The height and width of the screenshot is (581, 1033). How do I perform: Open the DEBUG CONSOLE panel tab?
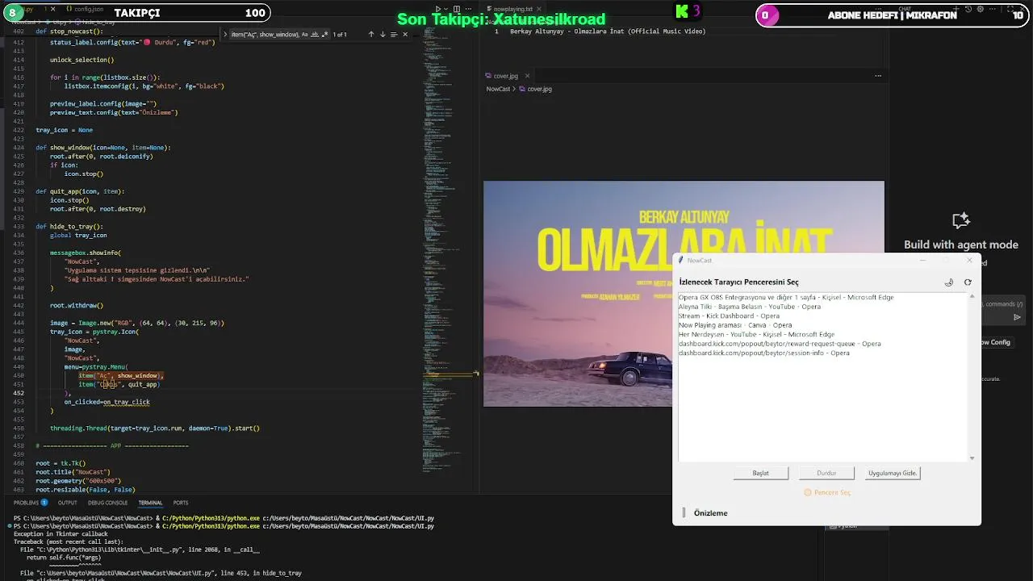[x=107, y=503]
